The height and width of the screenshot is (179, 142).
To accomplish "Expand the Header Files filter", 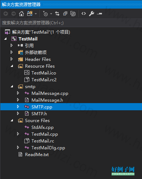I will (x=11, y=59).
